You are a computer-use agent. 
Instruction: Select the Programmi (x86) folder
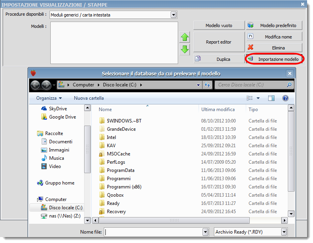point(124,187)
